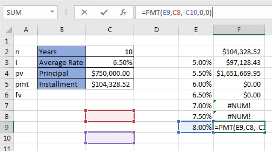
Task: Click the red-outlined cell C8
Action: pyautogui.click(x=110, y=116)
